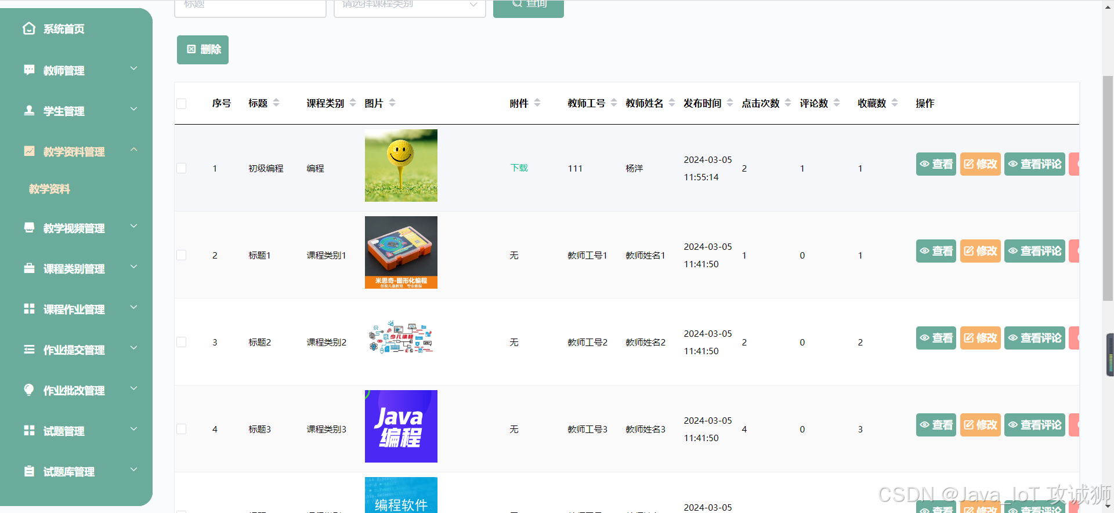Check the row for 标题1

(182, 255)
